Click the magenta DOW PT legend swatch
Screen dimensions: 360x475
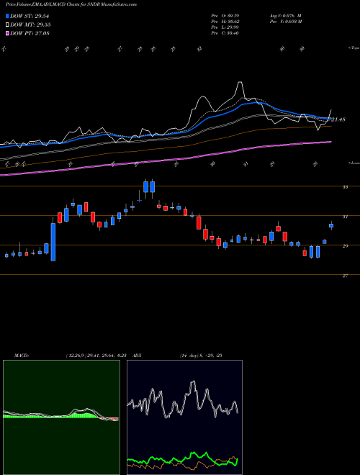point(8,33)
